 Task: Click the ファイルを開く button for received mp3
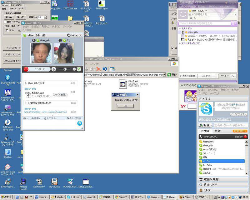coord(60,94)
